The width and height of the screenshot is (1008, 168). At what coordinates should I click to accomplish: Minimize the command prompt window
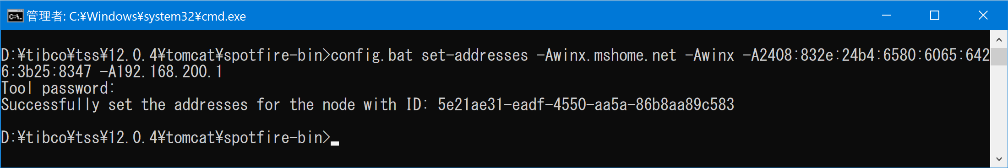(887, 16)
